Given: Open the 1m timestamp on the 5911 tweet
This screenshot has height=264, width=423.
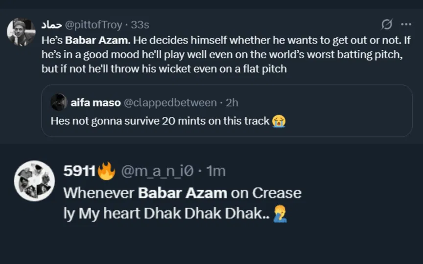Looking at the screenshot, I should click(215, 171).
